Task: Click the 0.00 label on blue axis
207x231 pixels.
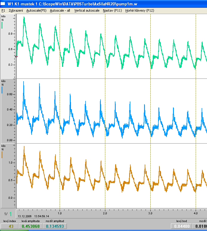Action: [10, 140]
